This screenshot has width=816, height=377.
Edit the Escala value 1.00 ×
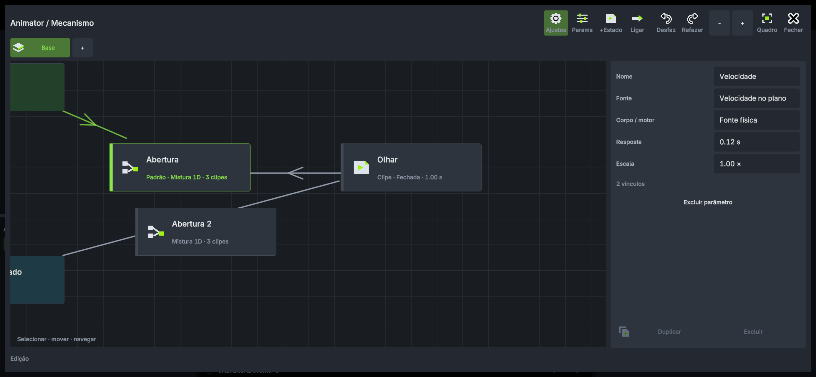coord(757,164)
